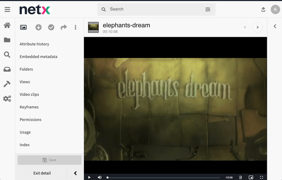
Task: Click the upload icon in top bar
Action: pyautogui.click(x=263, y=9)
